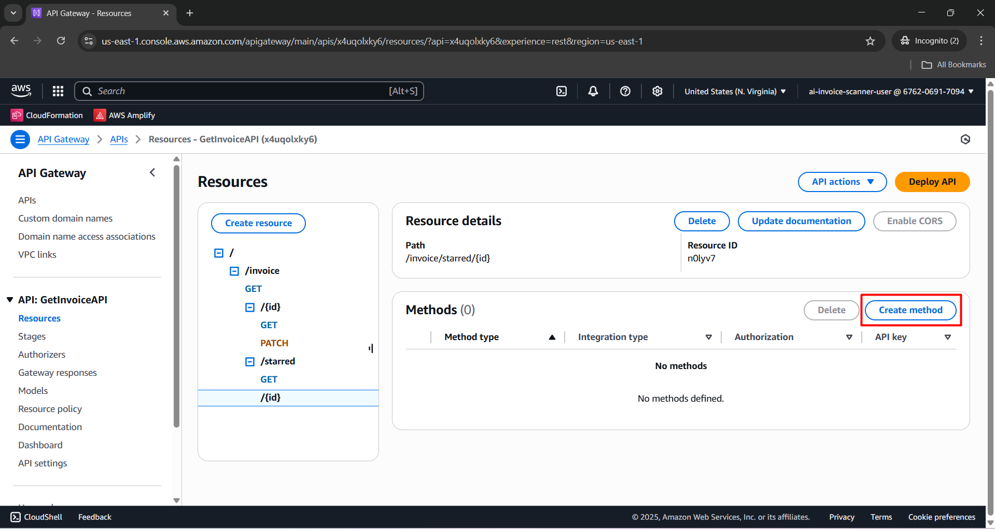Collapse the /starred resource tree node
Viewport: 995px width, 529px height.
coord(250,362)
